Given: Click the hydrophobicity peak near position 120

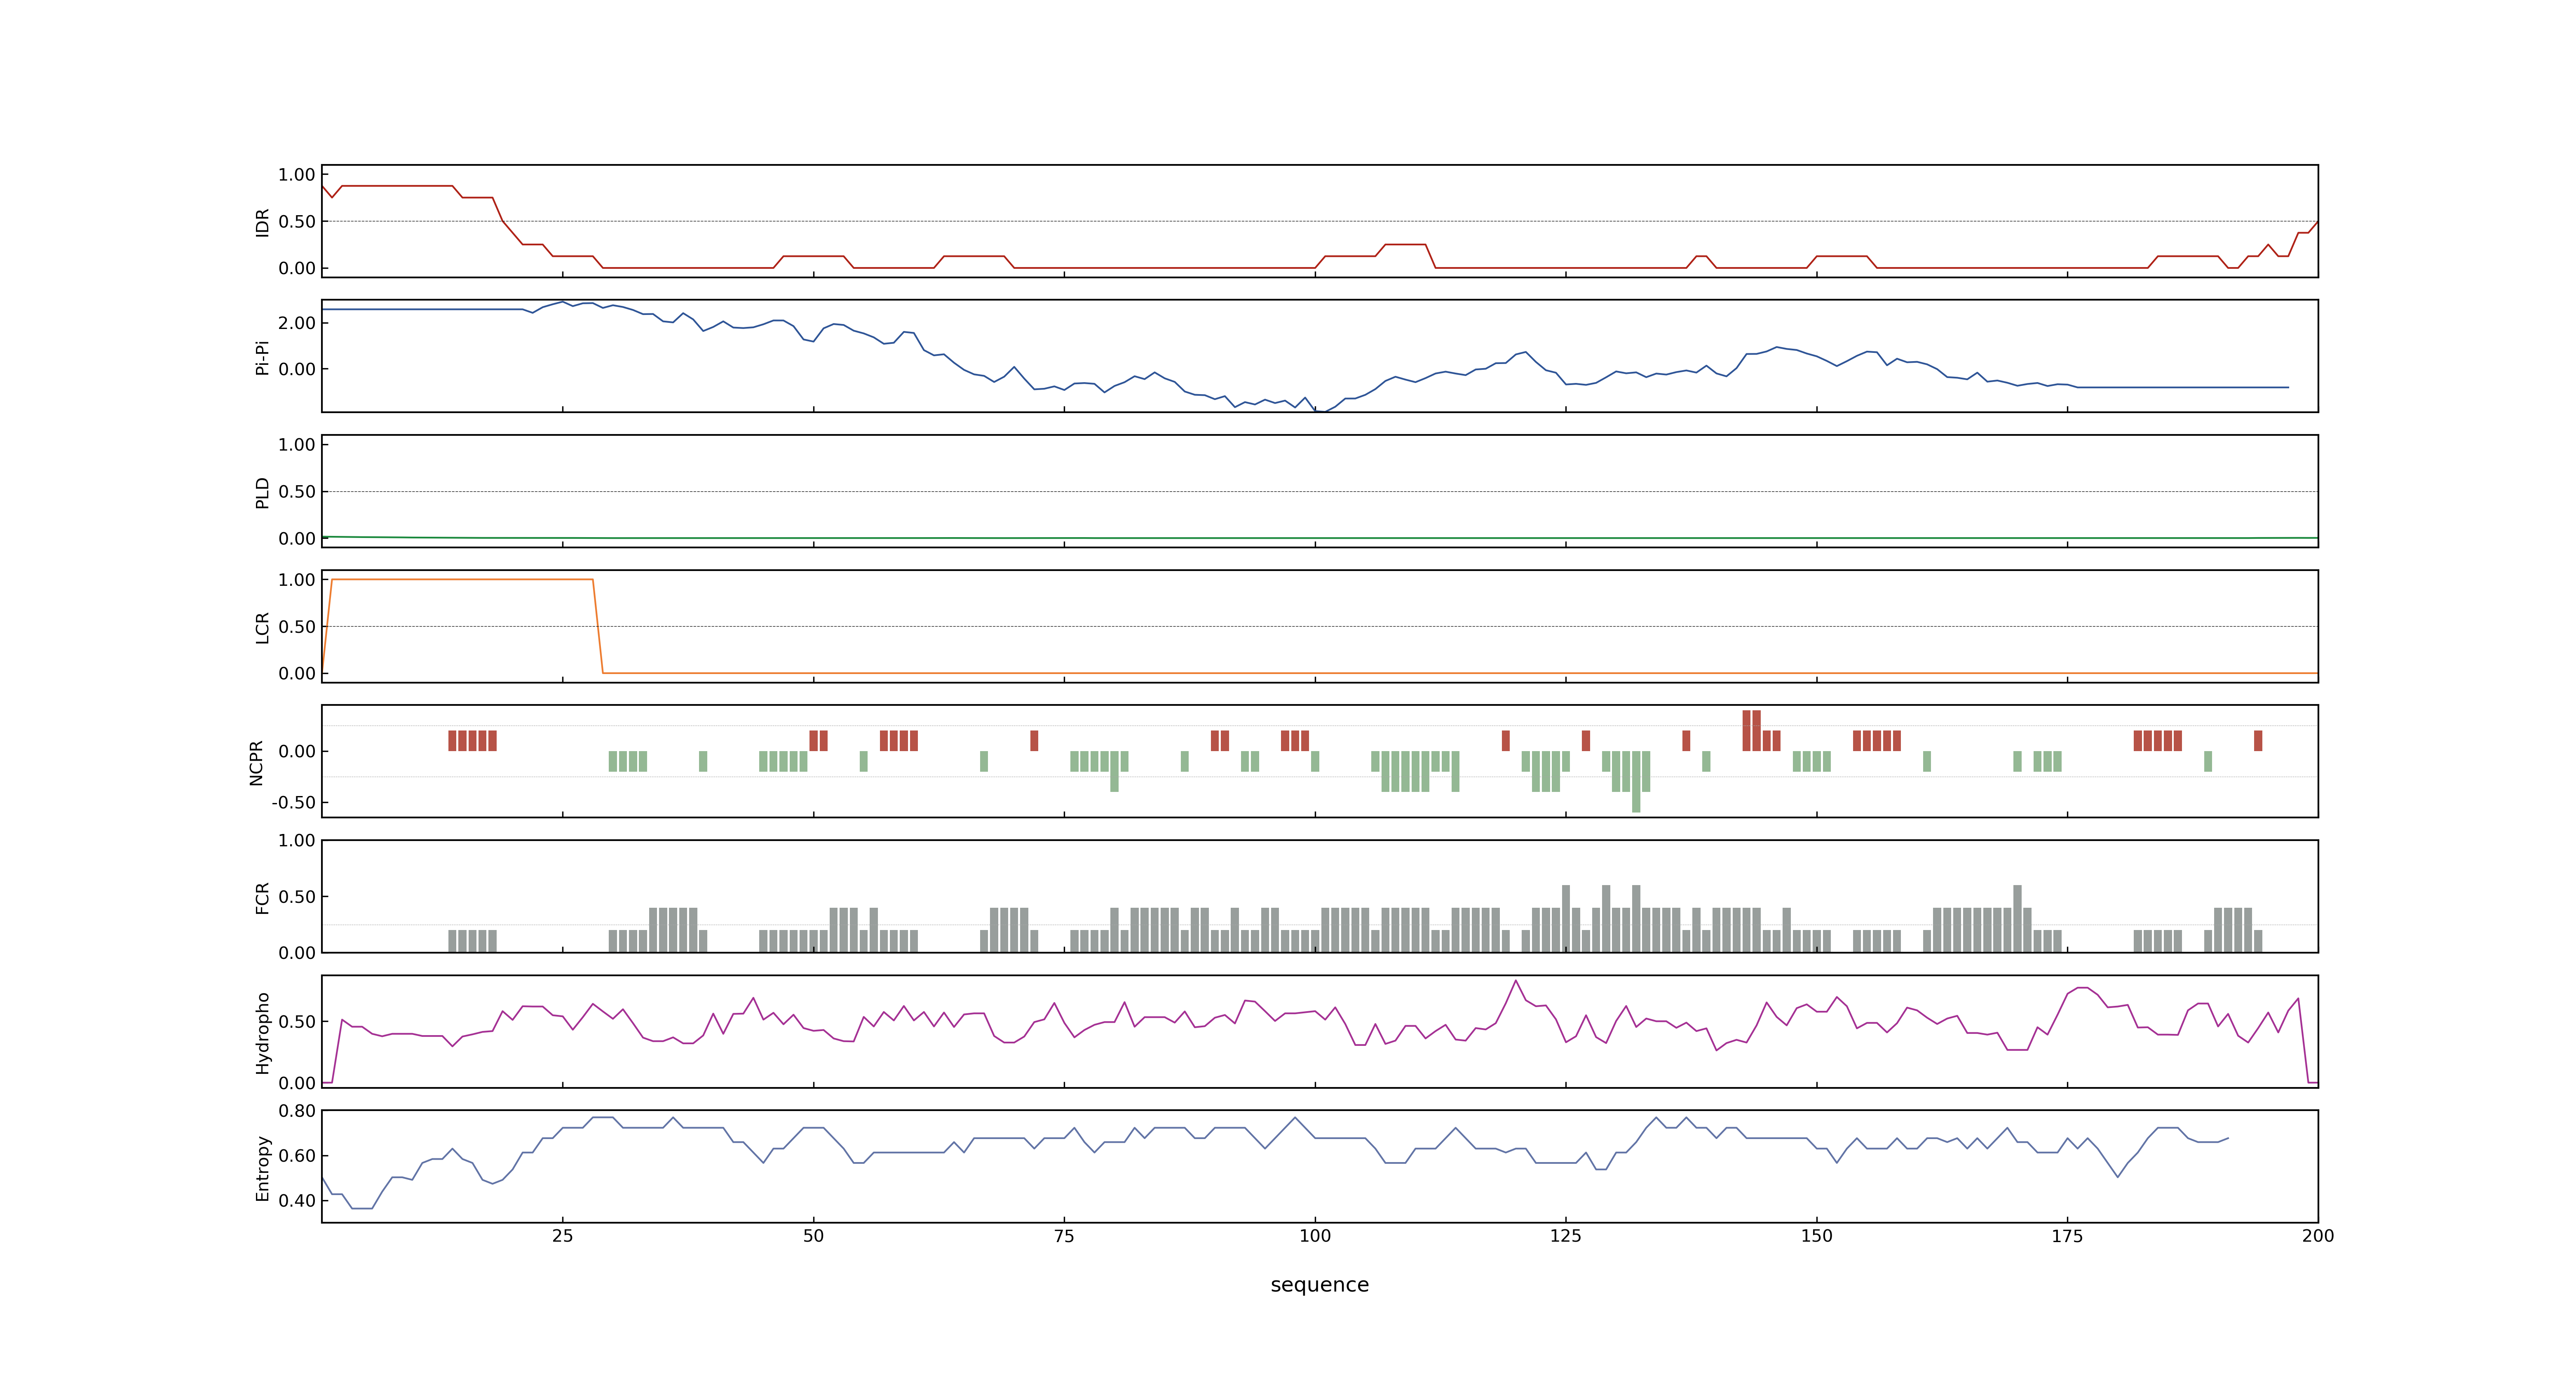Looking at the screenshot, I should pos(1516,981).
